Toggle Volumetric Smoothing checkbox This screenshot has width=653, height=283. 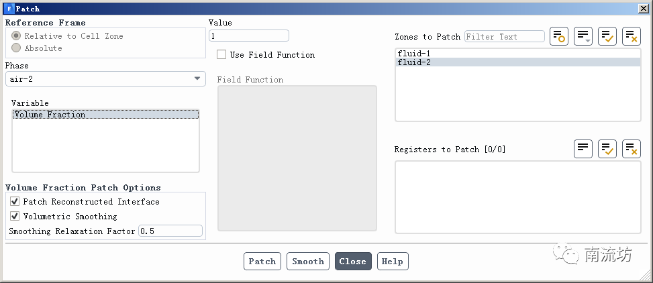tap(15, 217)
